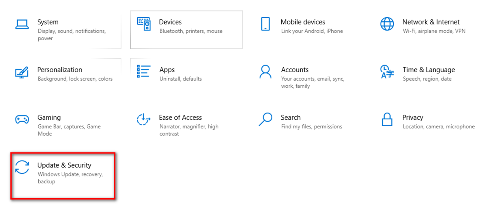The height and width of the screenshot is (209, 494).
Task: Click 'Windows Update, recovery, backup' description
Action: click(70, 178)
